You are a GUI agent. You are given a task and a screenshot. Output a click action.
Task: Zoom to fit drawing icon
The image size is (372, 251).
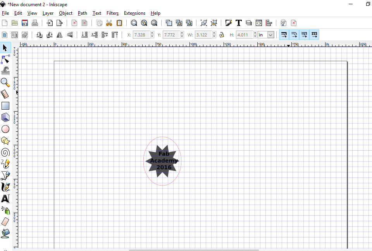pos(144,23)
